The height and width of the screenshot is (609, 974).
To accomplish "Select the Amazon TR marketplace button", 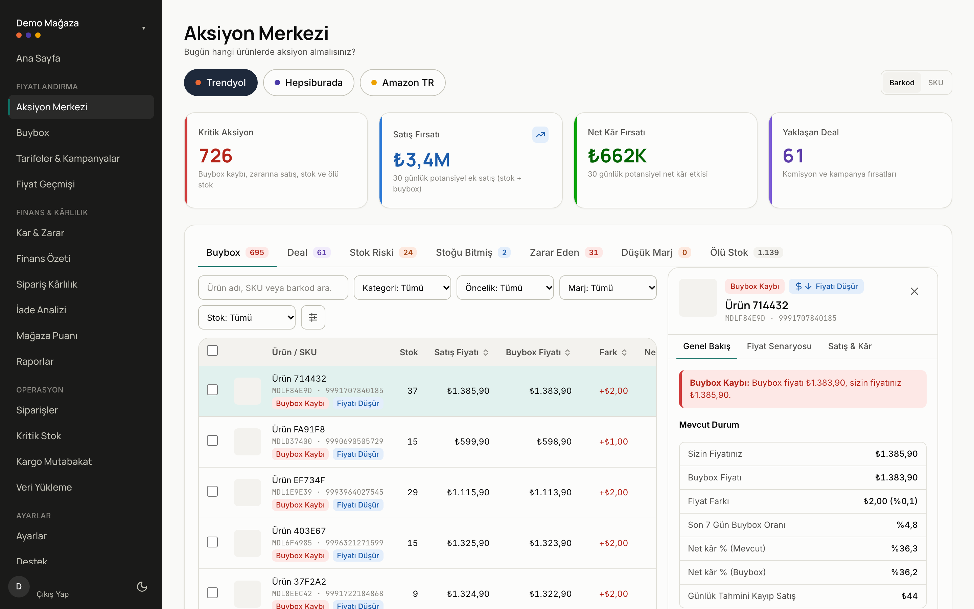I will (402, 83).
